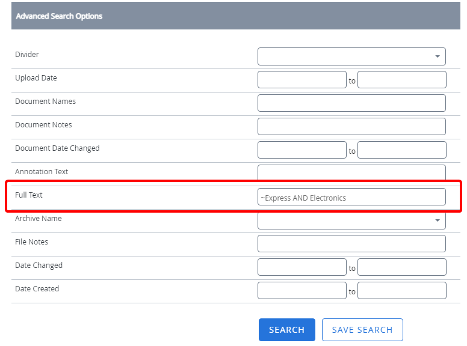Focus the Document Names field
The width and height of the screenshot is (467, 346).
pos(351,103)
